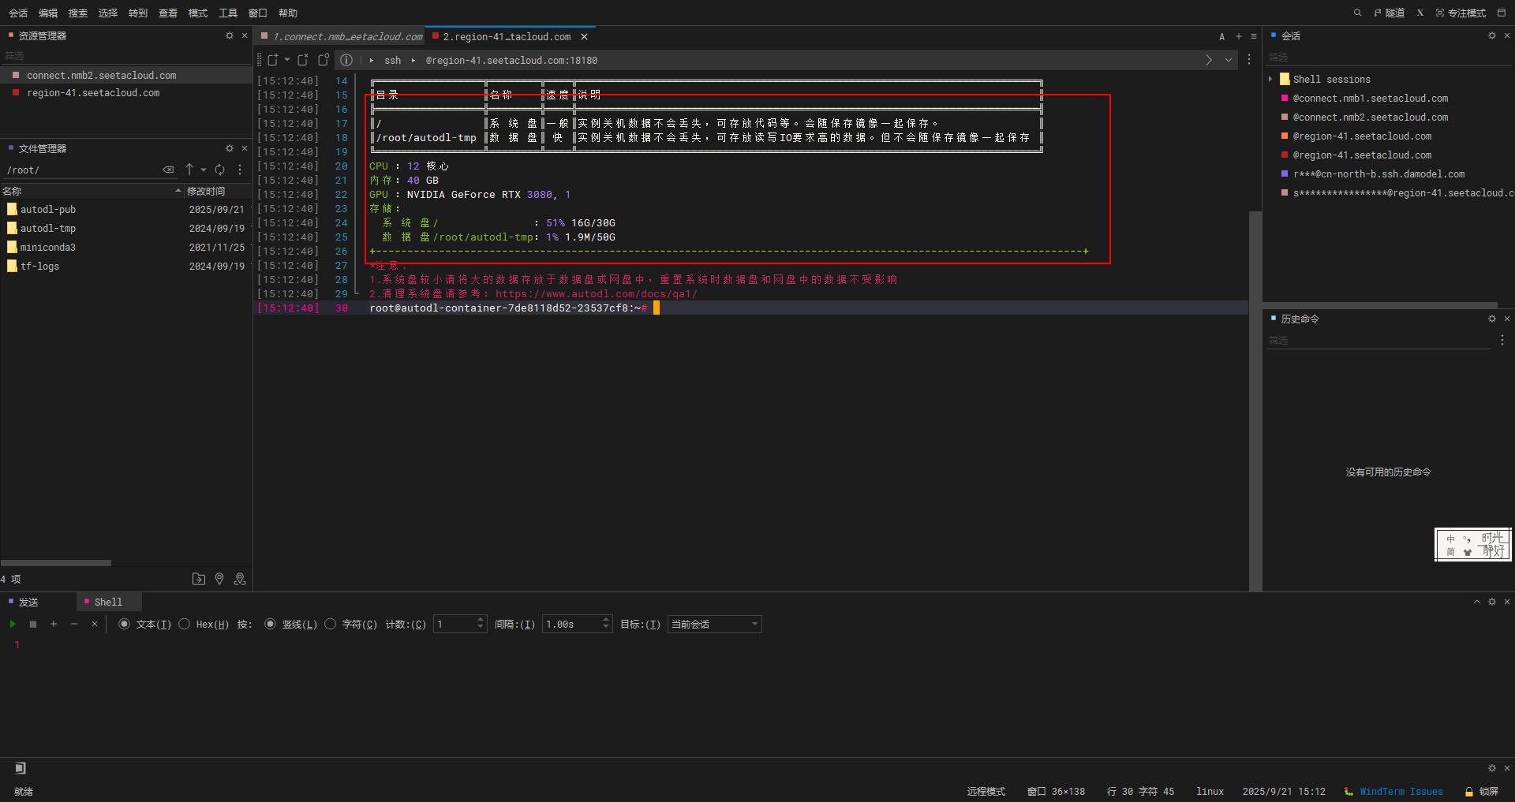Select r***@cn-north-b.ssh.damodel.com session

pyautogui.click(x=1378, y=174)
